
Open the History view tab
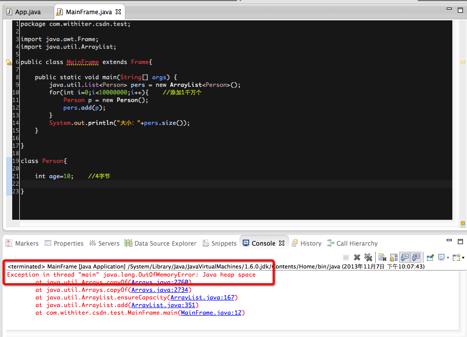tap(307, 243)
